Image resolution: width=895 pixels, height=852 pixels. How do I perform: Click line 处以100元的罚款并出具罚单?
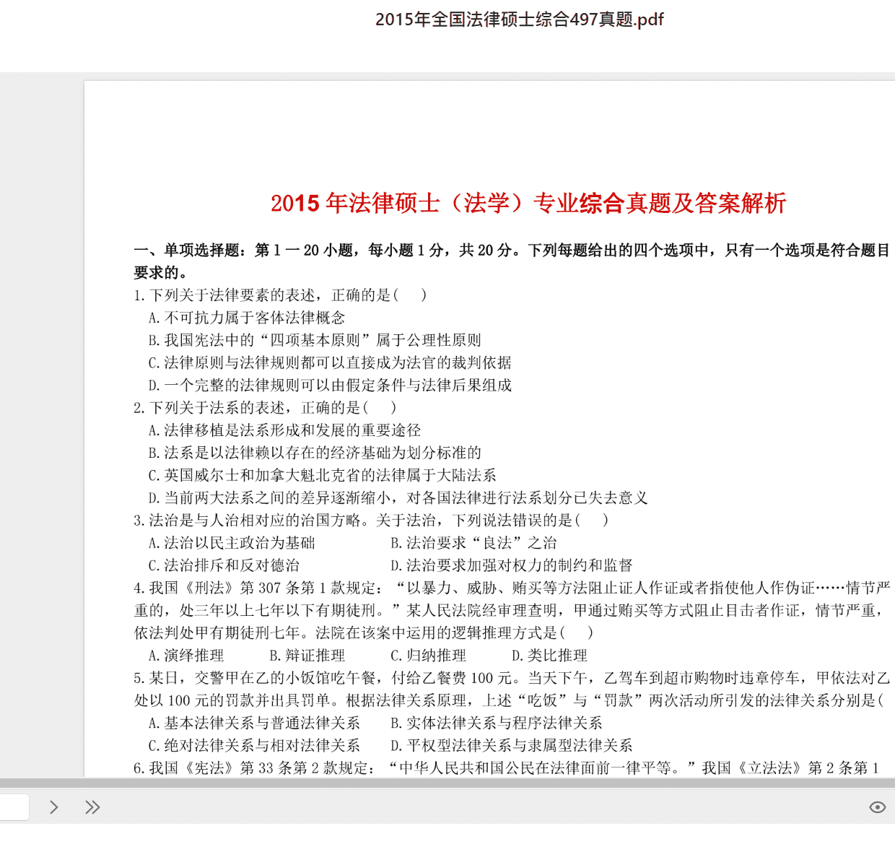pyautogui.click(x=509, y=700)
